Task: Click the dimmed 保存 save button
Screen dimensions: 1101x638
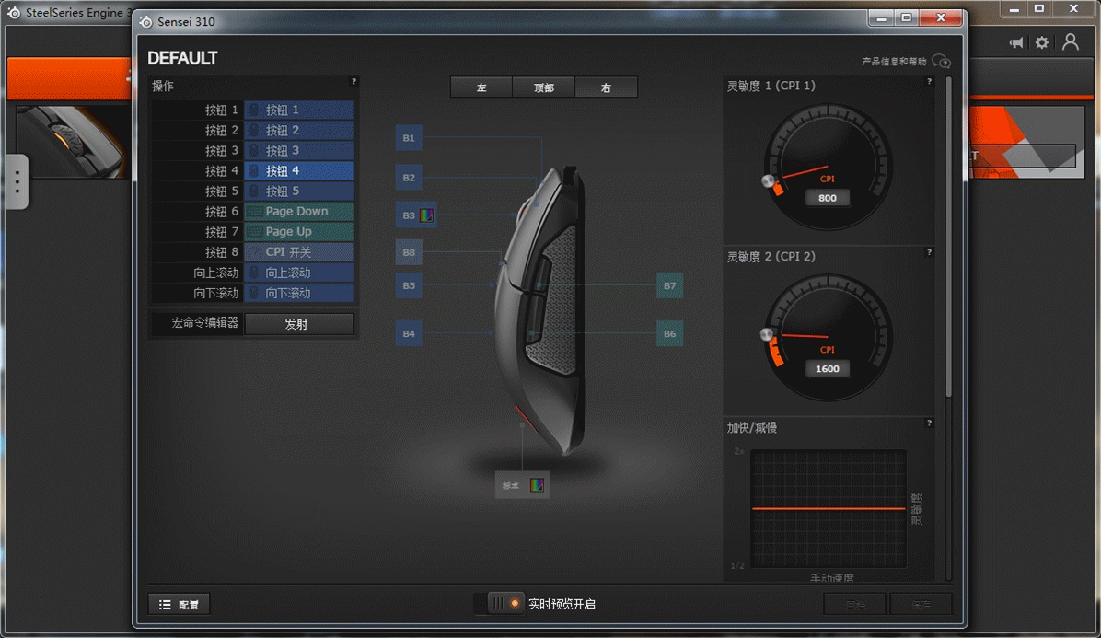Action: tap(921, 604)
